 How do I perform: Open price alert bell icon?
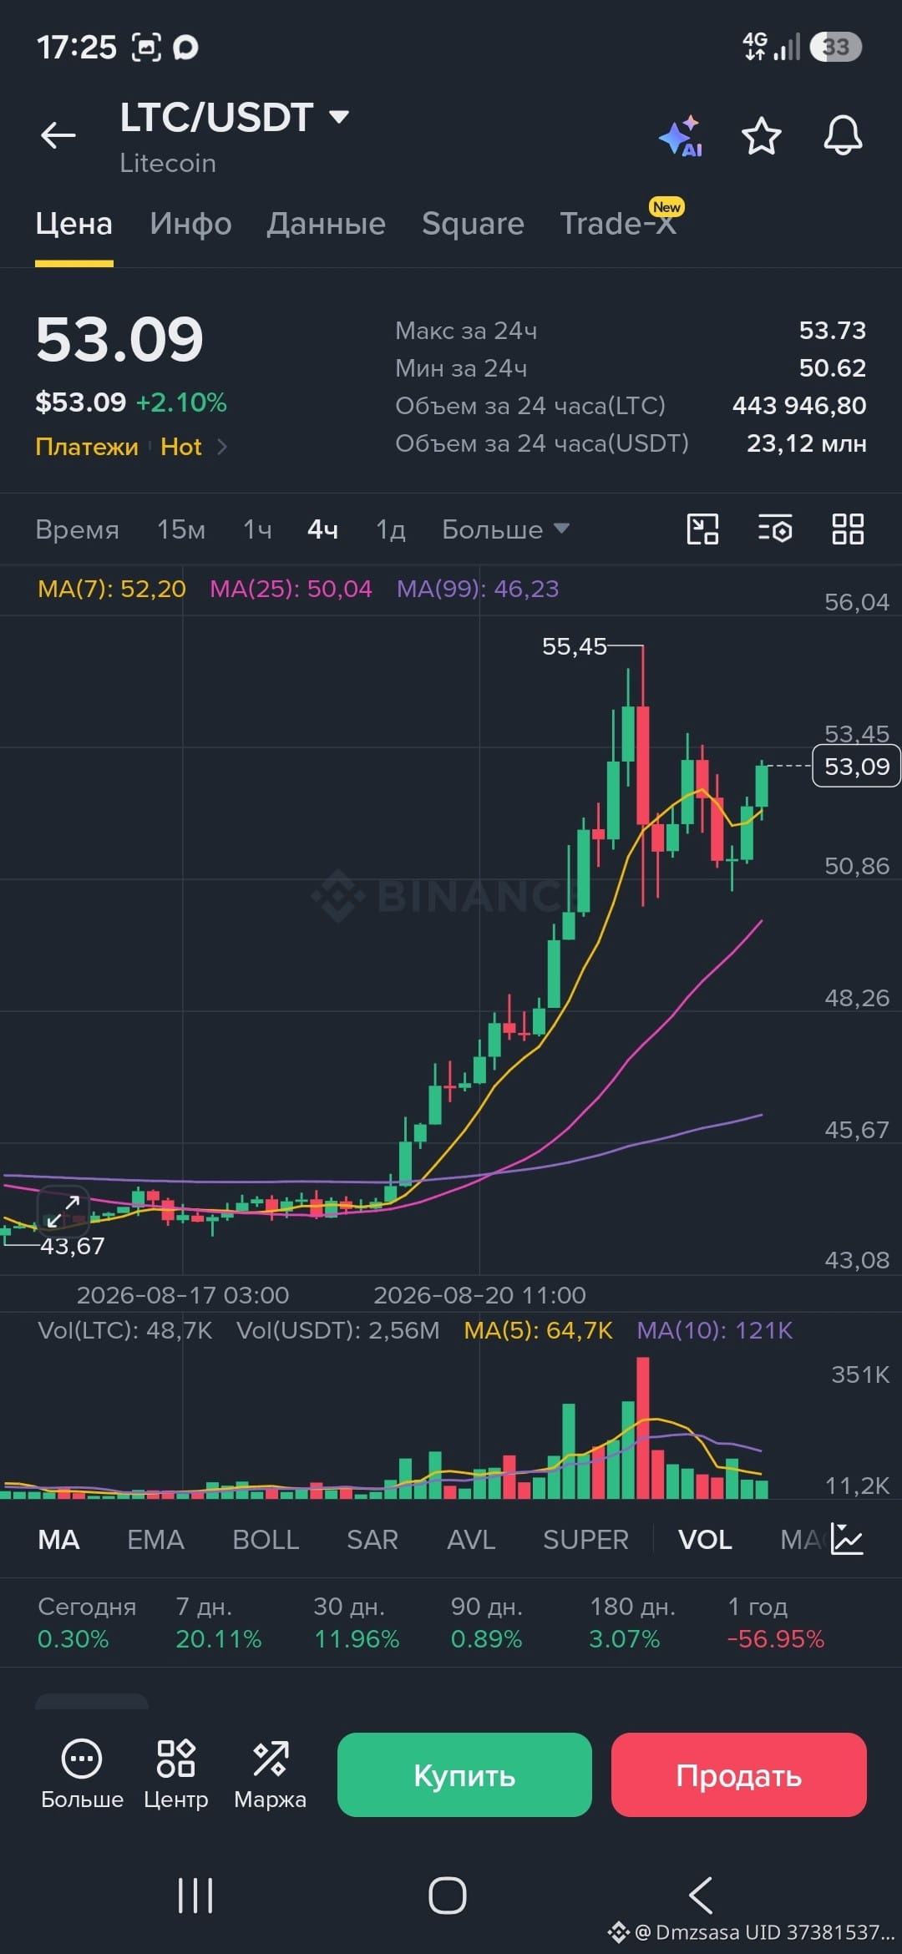843,134
